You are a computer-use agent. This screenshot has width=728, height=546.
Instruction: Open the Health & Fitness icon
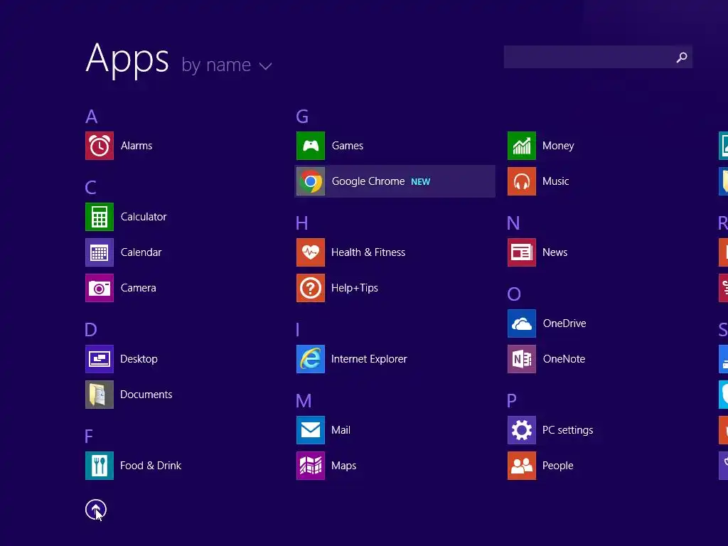click(311, 252)
